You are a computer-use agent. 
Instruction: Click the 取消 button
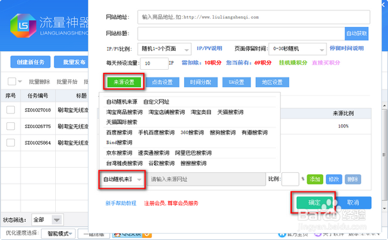tap(353, 203)
